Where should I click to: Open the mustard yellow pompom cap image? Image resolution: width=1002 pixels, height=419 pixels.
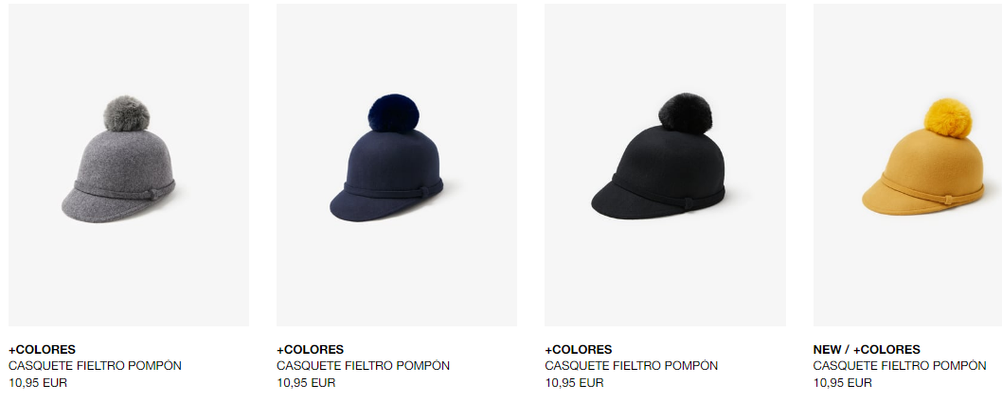pyautogui.click(x=907, y=166)
